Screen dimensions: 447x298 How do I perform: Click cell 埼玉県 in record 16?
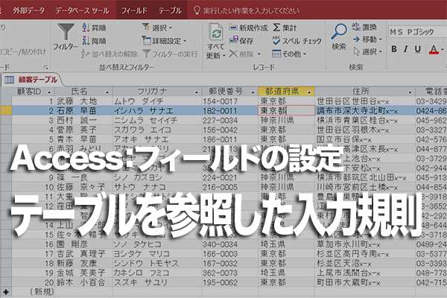[286, 244]
